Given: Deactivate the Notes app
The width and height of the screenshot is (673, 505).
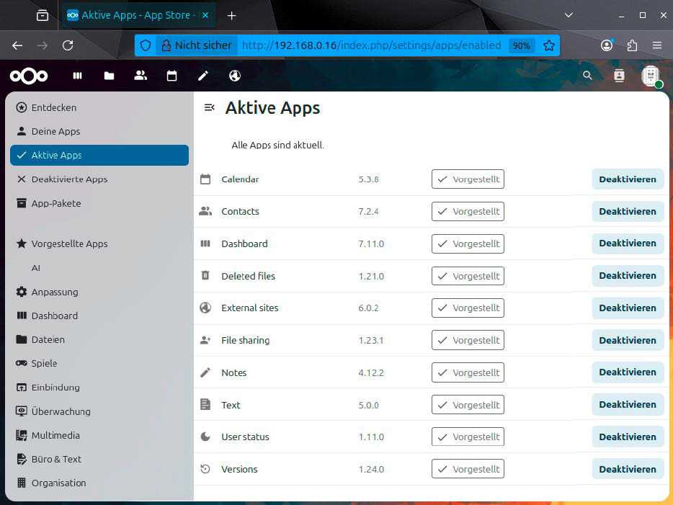Looking at the screenshot, I should 628,372.
